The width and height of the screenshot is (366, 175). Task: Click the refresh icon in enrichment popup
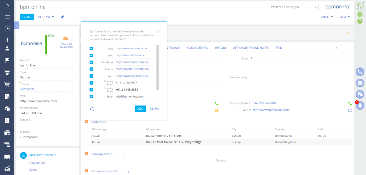coord(92,109)
